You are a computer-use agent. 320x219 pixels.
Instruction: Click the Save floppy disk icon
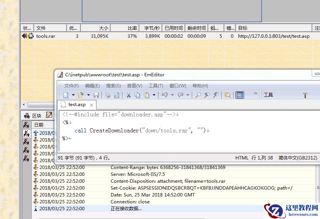(x=96, y=95)
